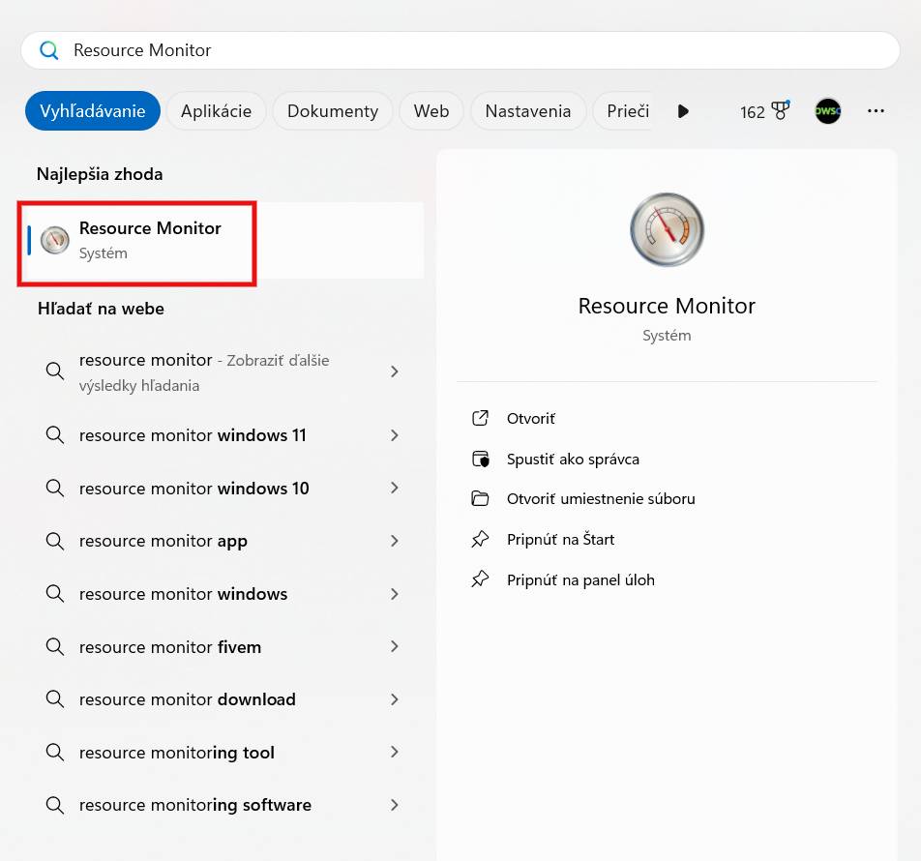
Task: Switch to the Nastavenia tab
Action: 528,111
